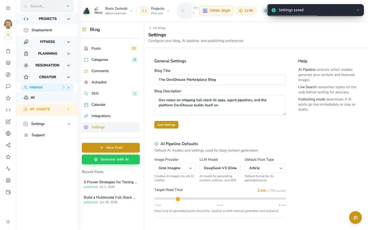
Task: Open Integrations in blog menu
Action: pyautogui.click(x=111, y=116)
